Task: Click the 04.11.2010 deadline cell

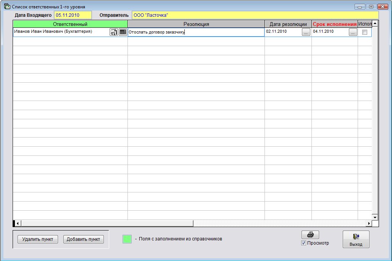Action: [x=330, y=32]
